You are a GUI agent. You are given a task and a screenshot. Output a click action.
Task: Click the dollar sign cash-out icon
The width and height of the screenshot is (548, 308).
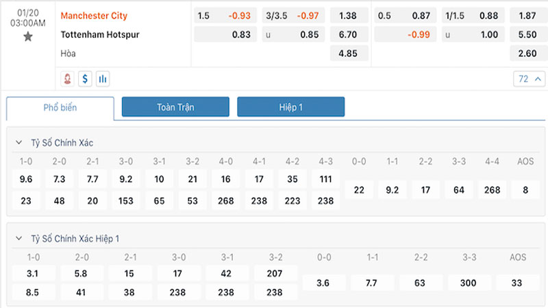86,79
